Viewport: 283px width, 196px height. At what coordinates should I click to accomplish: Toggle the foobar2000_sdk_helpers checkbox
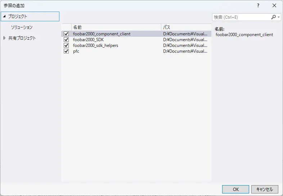(66, 45)
